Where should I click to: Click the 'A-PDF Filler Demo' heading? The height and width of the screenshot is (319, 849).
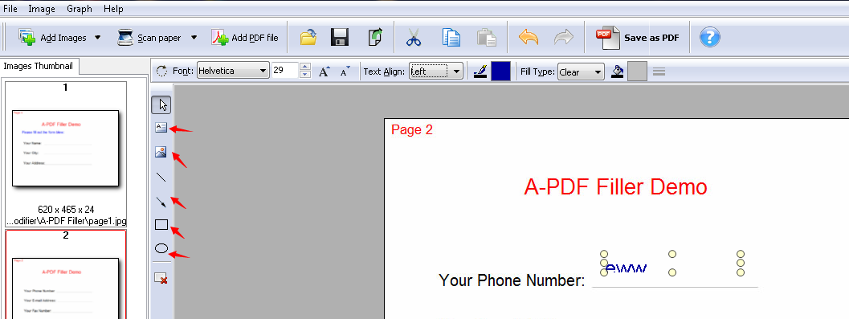[615, 187]
